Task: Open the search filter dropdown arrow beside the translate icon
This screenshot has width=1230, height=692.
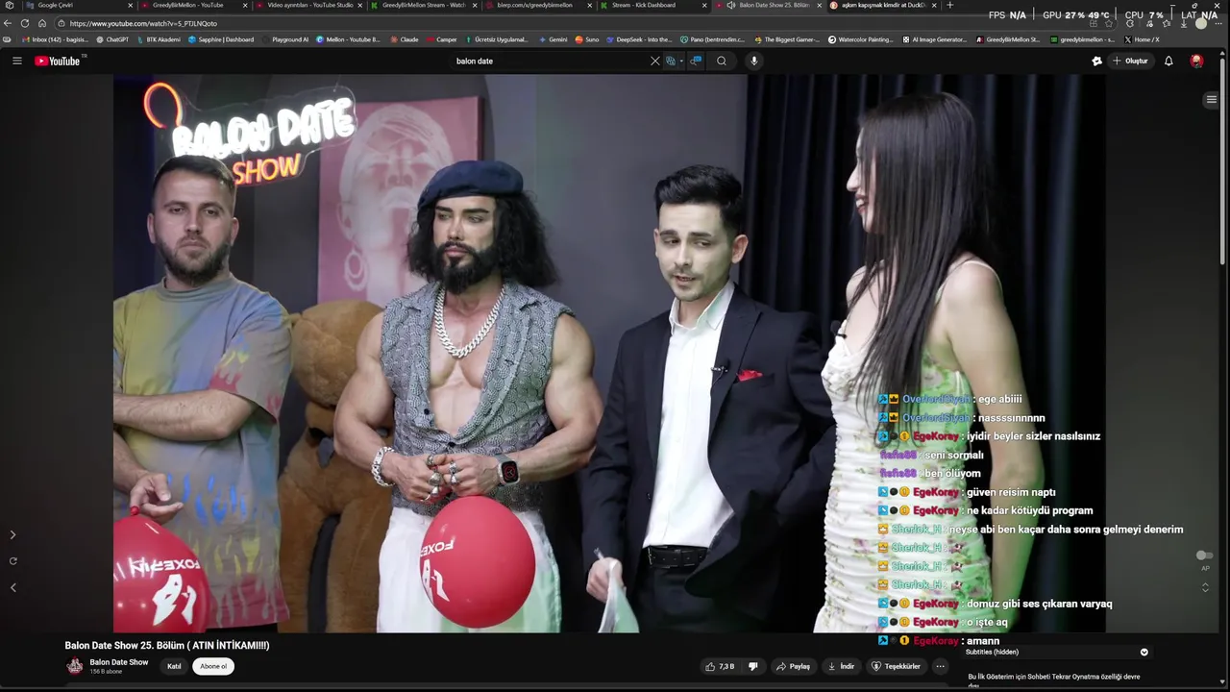Action: click(681, 61)
